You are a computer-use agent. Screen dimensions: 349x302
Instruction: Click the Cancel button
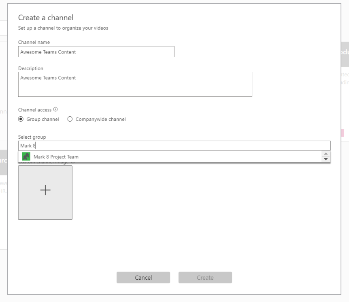click(143, 278)
